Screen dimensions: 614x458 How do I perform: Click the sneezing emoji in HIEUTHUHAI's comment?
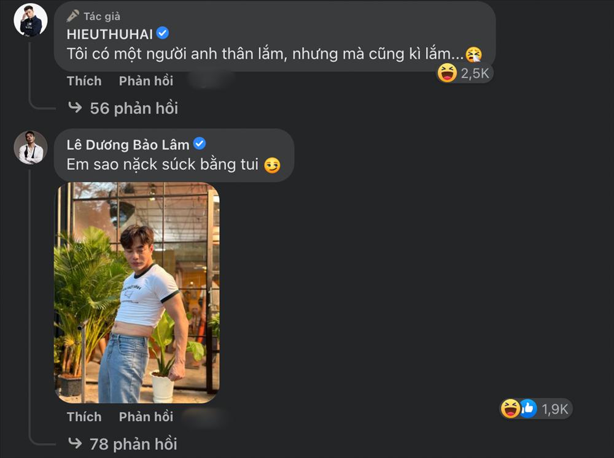(x=475, y=53)
